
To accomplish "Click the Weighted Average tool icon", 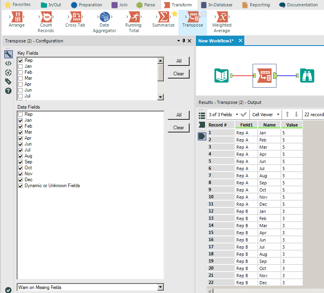I will coord(222,17).
